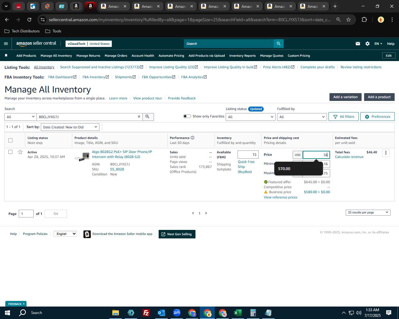The height and width of the screenshot is (319, 399).
Task: Open 25 results per page dropdown
Action: point(368,212)
